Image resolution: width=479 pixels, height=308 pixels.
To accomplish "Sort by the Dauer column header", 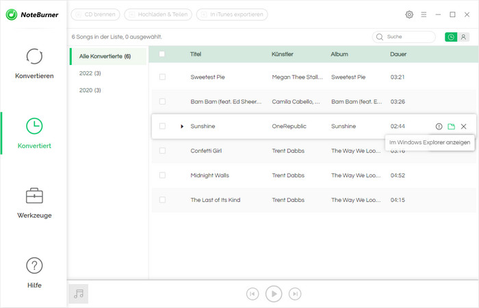I will (x=398, y=54).
